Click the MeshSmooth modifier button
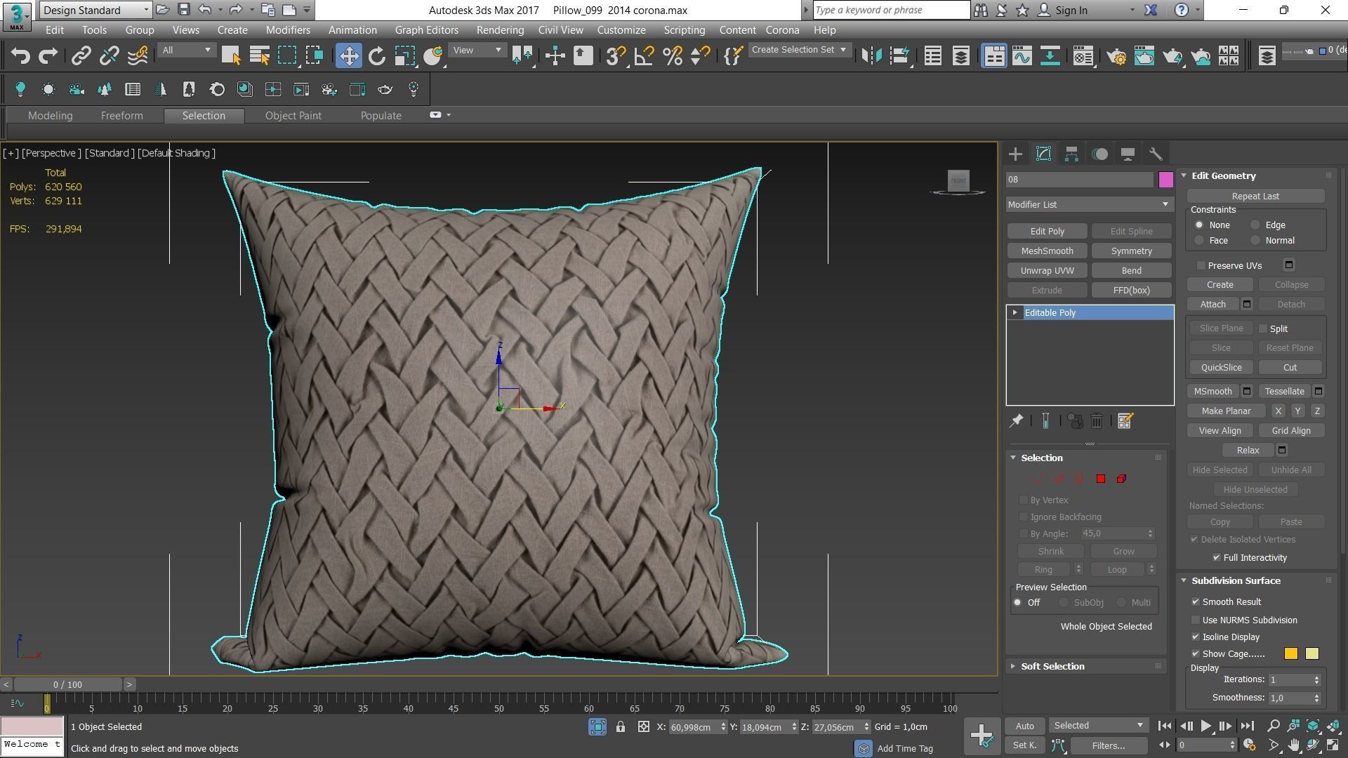Screen dimensions: 1348x758 tap(1047, 251)
